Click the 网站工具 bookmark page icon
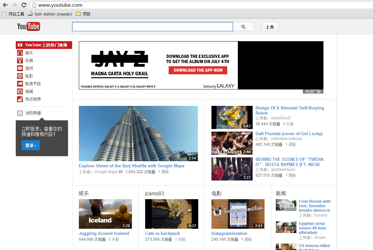The width and height of the screenshot is (373, 250). point(5,14)
